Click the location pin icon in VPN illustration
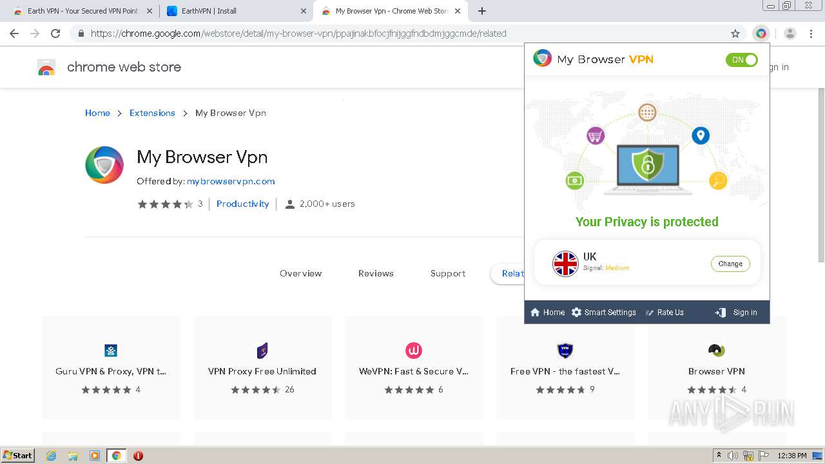 click(701, 135)
